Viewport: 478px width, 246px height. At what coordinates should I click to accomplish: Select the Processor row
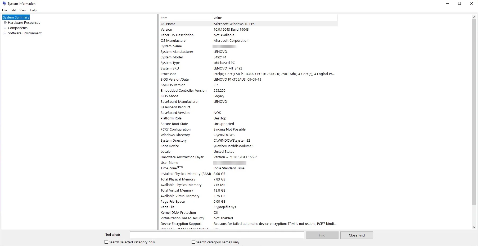point(248,74)
